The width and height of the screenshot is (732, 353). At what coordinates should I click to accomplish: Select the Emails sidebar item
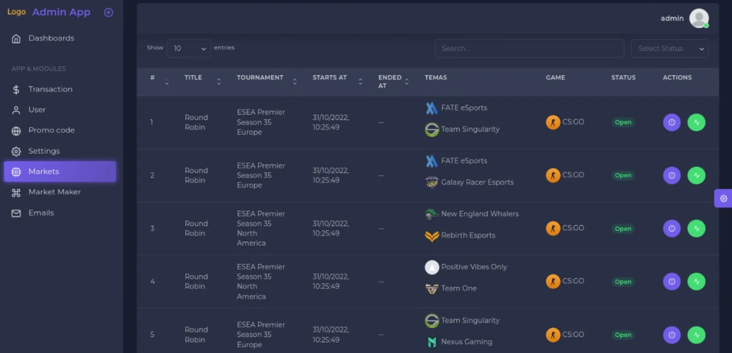coord(41,213)
